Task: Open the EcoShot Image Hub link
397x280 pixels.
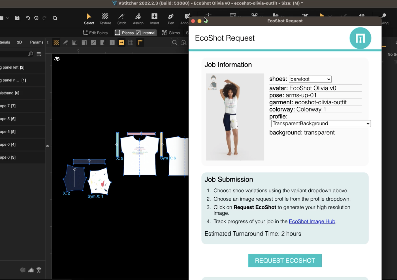Action: [312, 221]
